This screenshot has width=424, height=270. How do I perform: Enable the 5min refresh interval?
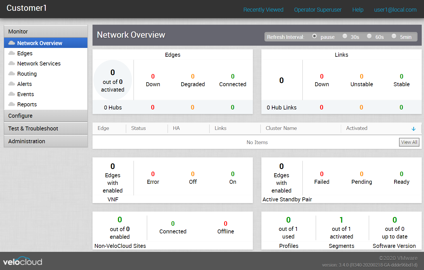pos(394,36)
